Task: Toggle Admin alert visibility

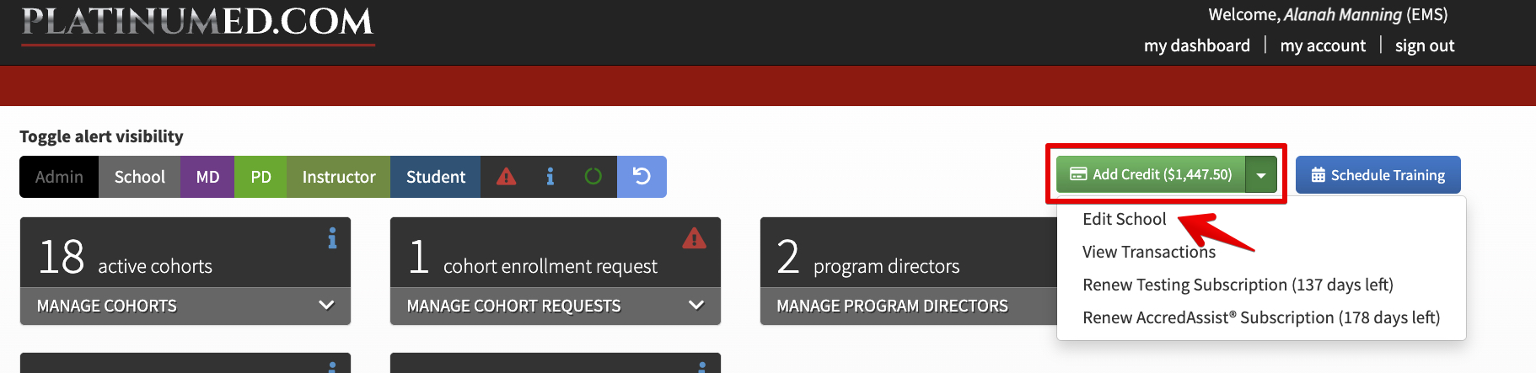Action: [x=59, y=177]
